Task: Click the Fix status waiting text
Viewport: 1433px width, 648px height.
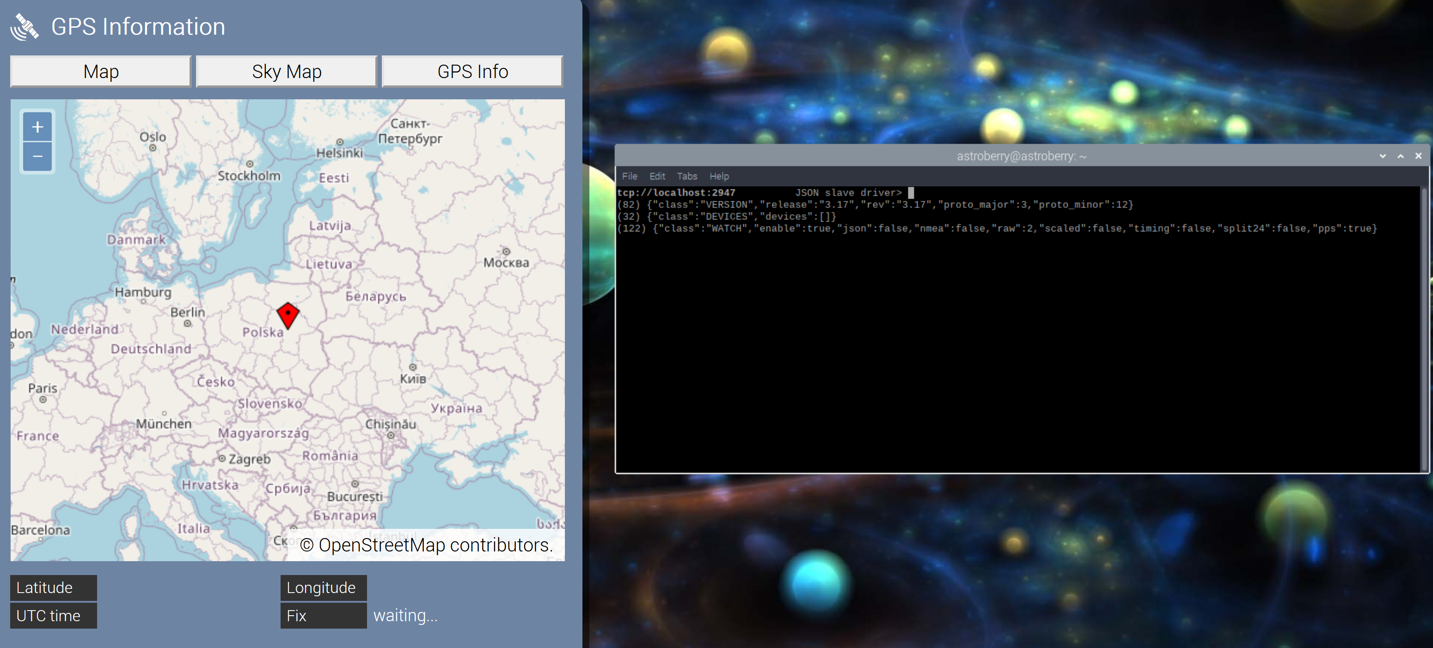Action: click(x=405, y=616)
